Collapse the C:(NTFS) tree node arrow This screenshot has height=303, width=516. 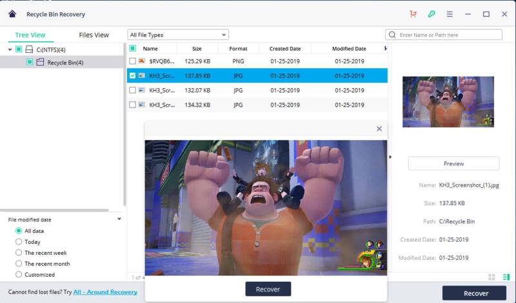pyautogui.click(x=10, y=50)
